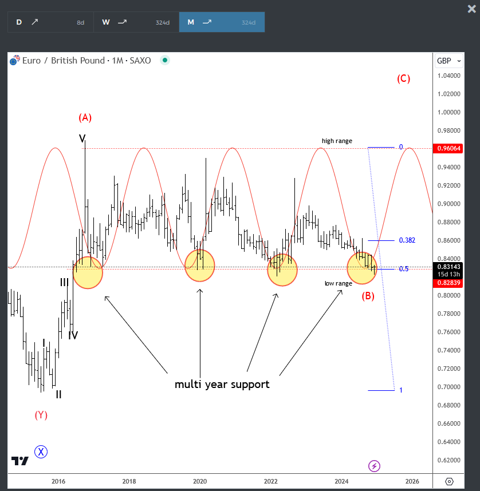Click the chart settings icon below the price scale
This screenshot has width=480, height=491.
(450, 482)
